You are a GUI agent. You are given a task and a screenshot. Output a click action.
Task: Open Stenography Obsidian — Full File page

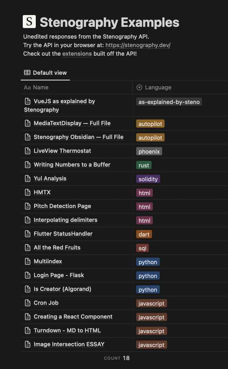pos(78,137)
